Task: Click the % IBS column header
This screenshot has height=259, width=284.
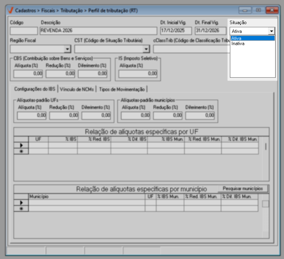Action: (x=63, y=139)
